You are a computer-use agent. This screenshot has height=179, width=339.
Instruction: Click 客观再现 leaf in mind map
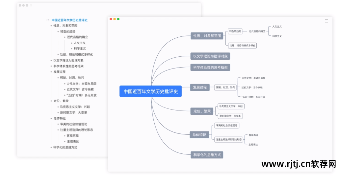[x=253, y=135]
